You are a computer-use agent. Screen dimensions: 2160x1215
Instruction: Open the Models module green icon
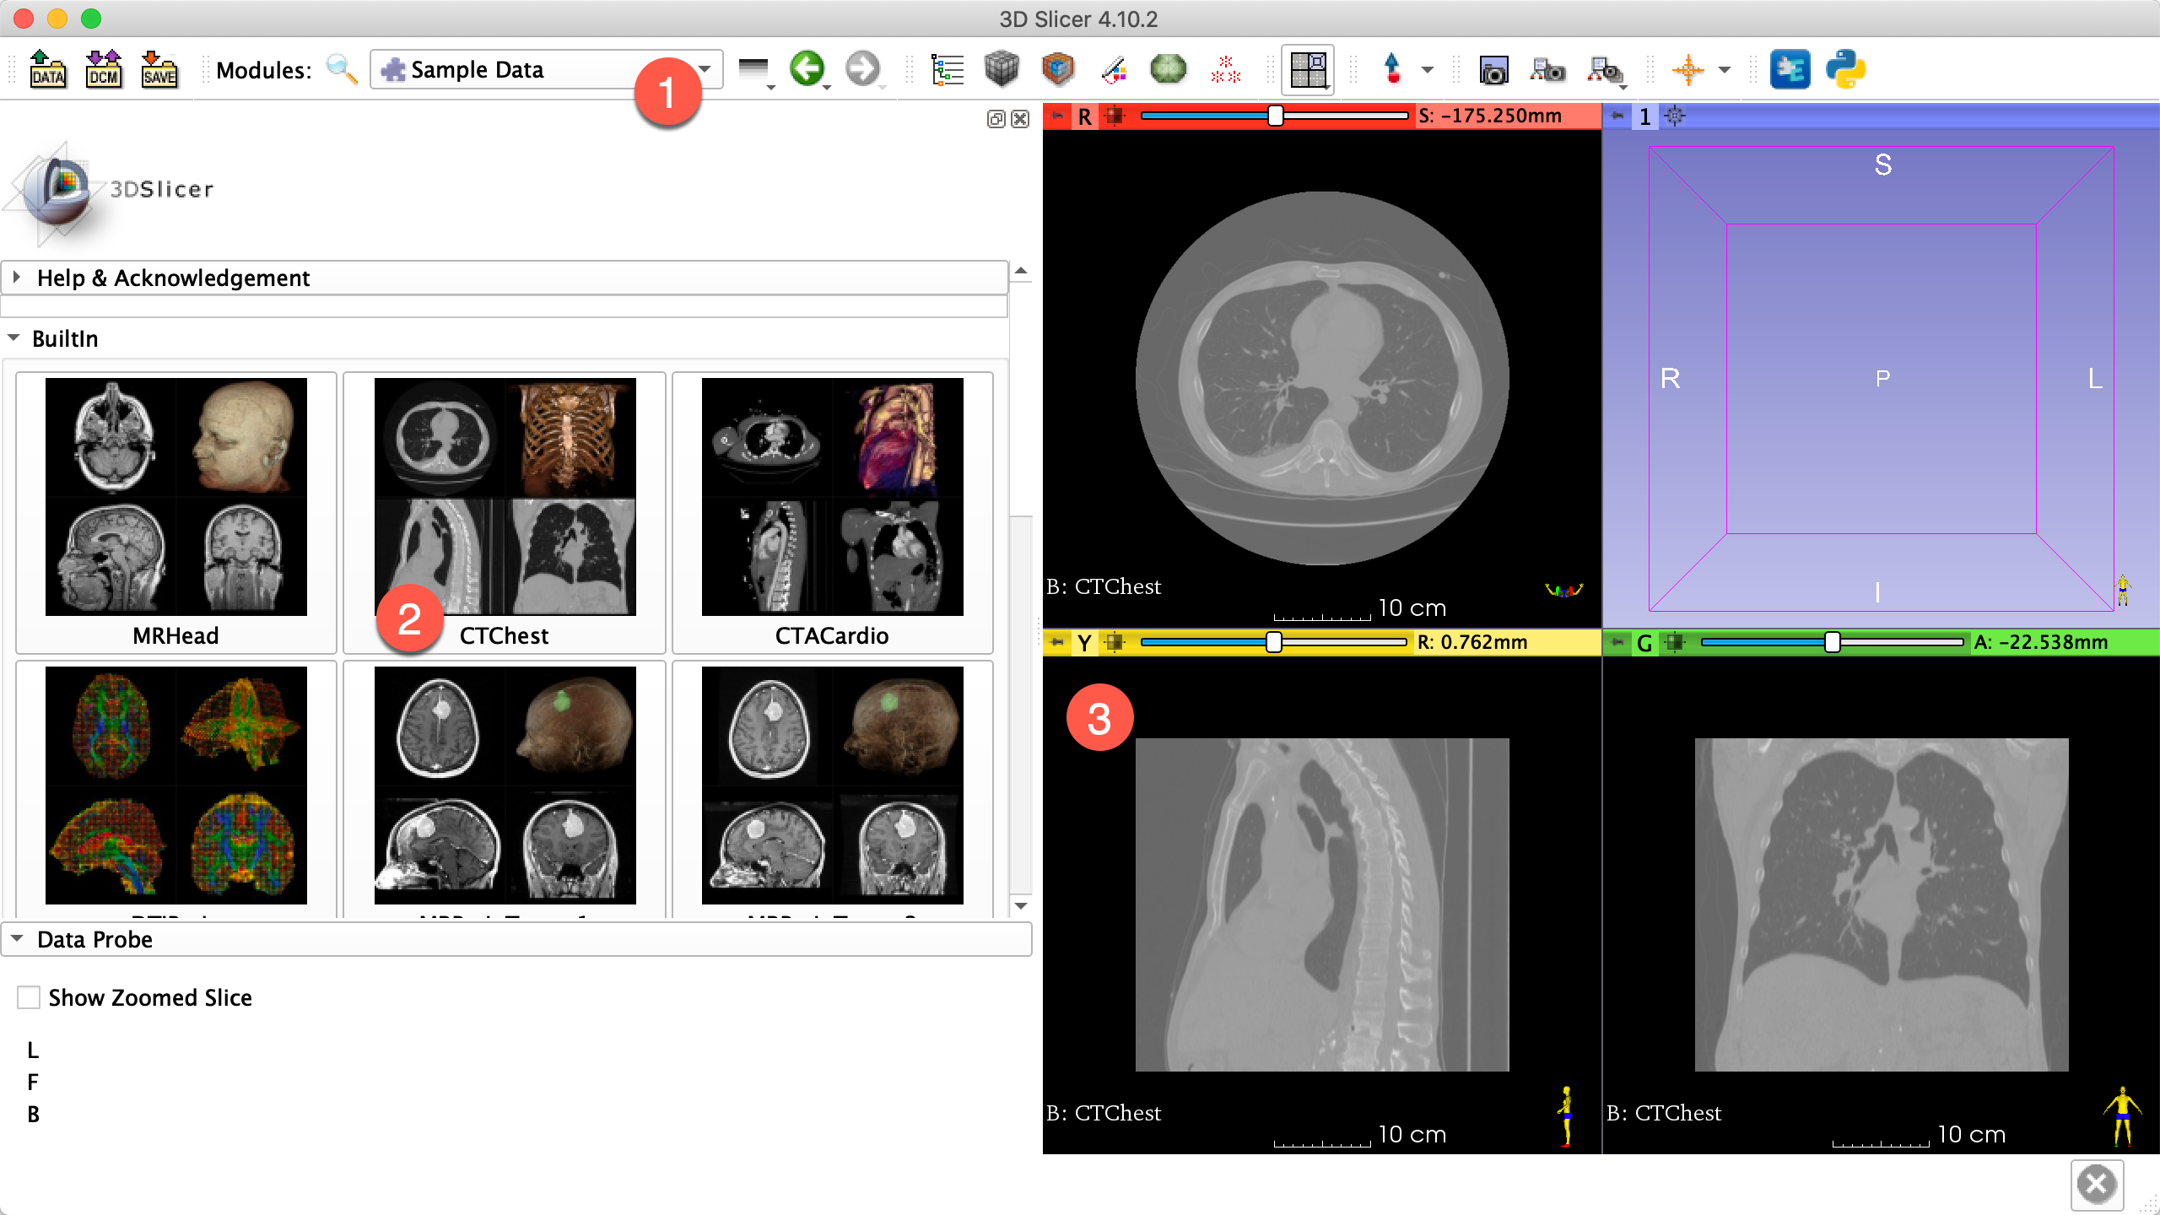(x=1169, y=69)
